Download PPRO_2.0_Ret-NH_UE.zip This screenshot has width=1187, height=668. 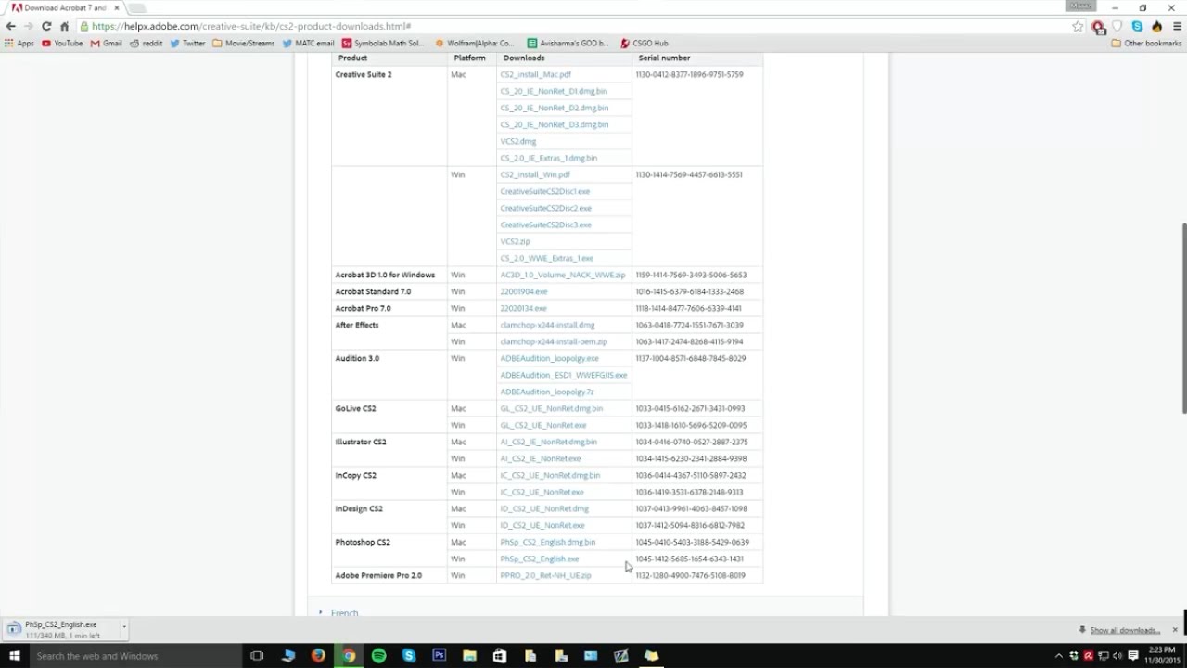click(545, 575)
